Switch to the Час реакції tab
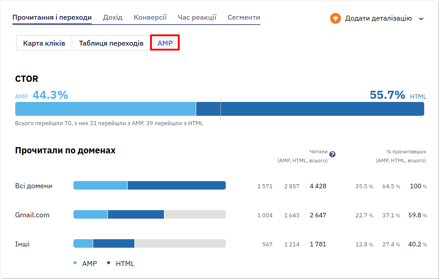 pyautogui.click(x=197, y=17)
